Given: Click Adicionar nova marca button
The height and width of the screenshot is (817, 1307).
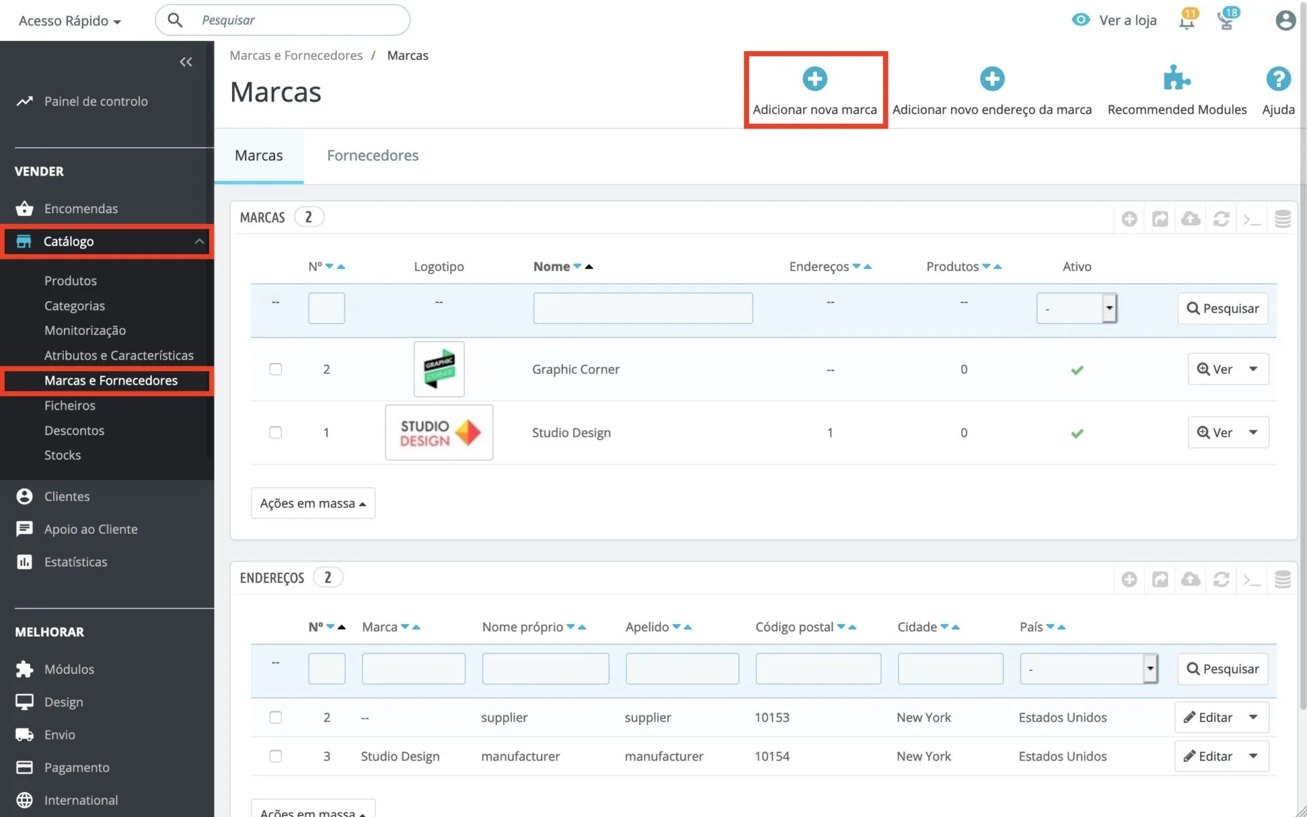Looking at the screenshot, I should [815, 90].
